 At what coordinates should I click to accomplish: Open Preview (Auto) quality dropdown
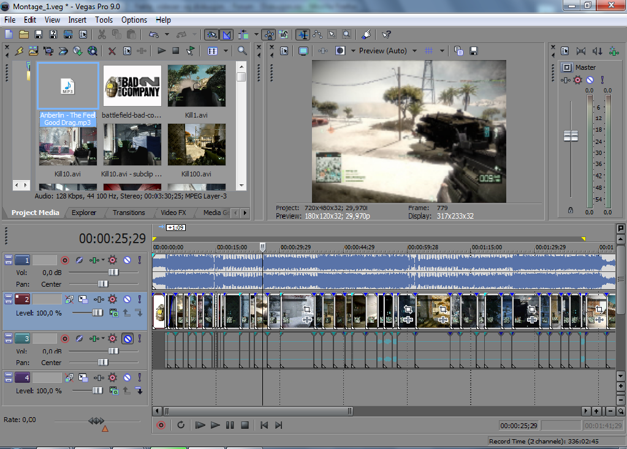[415, 51]
